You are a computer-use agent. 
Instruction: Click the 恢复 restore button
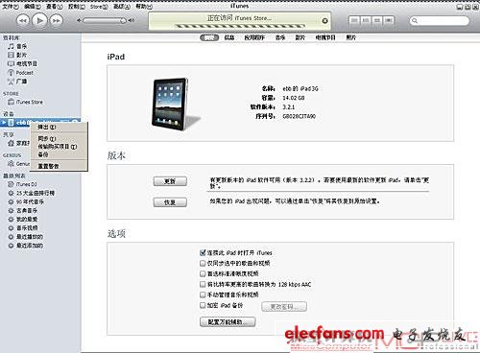click(x=170, y=202)
